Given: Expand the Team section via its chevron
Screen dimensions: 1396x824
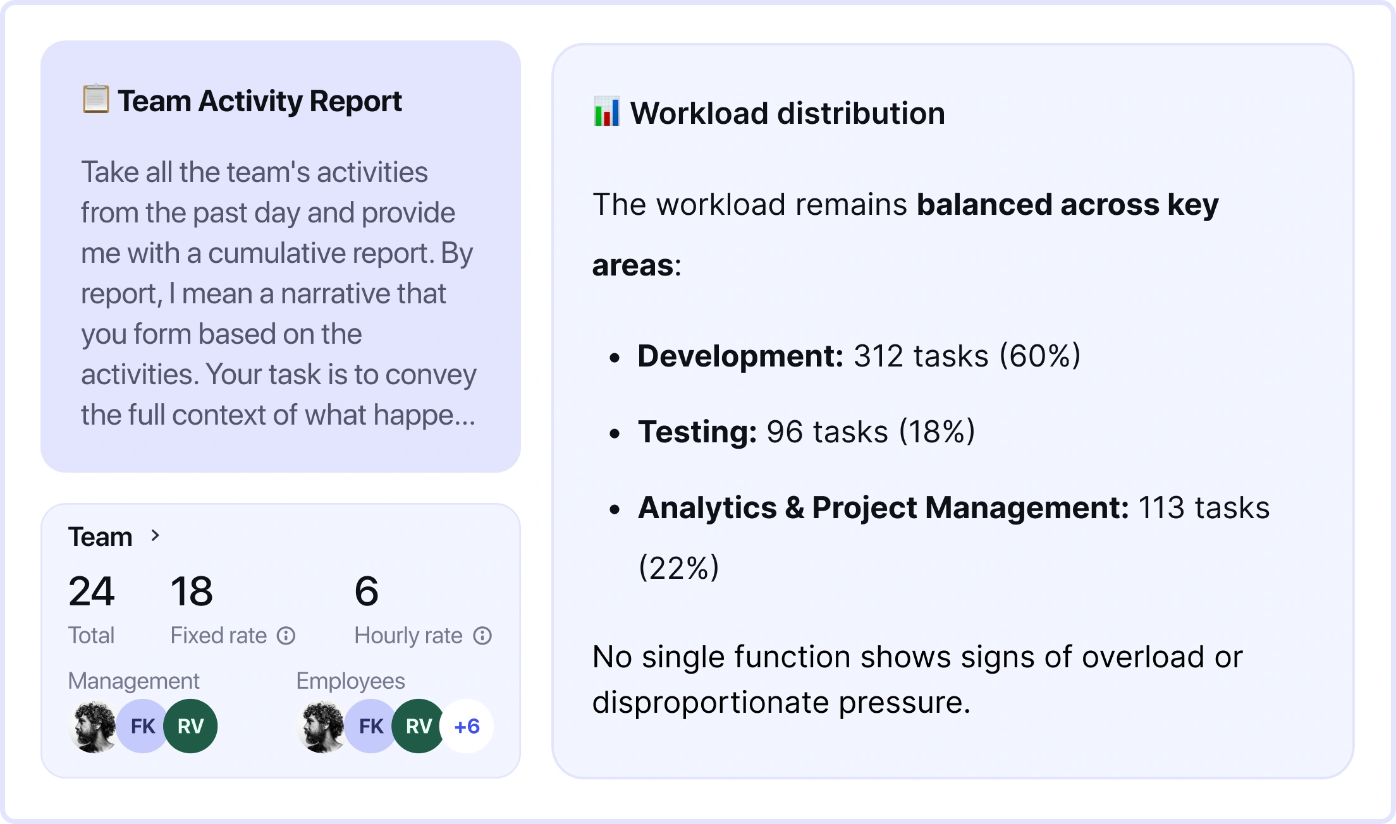Looking at the screenshot, I should point(155,536).
